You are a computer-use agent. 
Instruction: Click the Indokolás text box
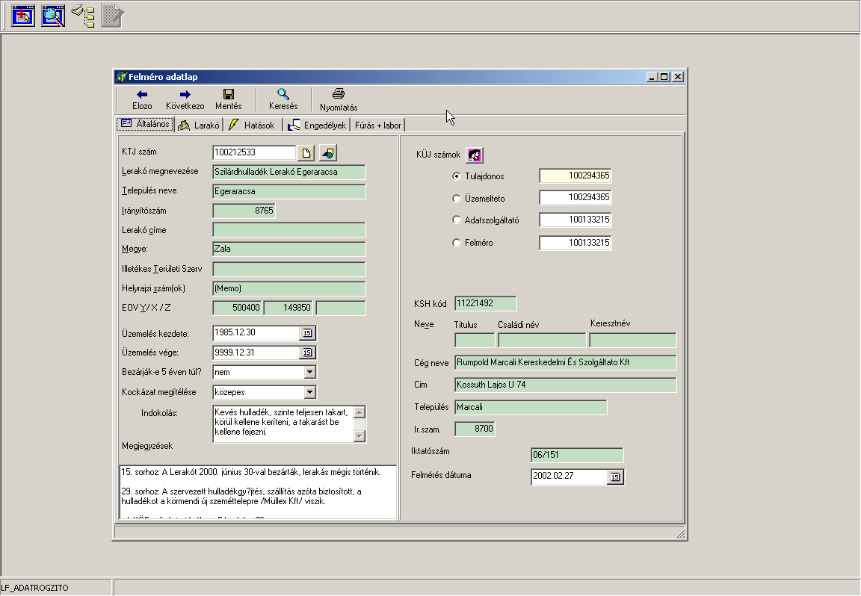point(283,423)
